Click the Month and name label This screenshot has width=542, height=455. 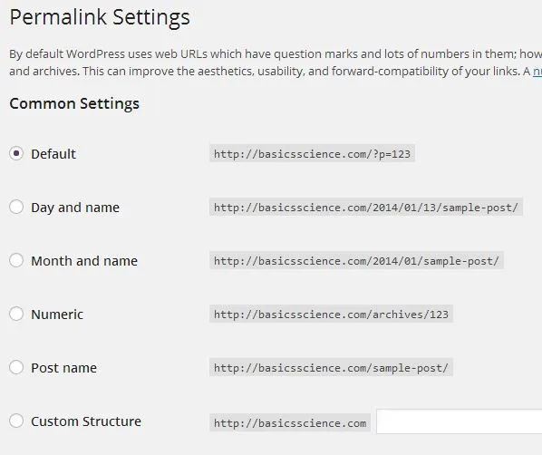(x=84, y=261)
